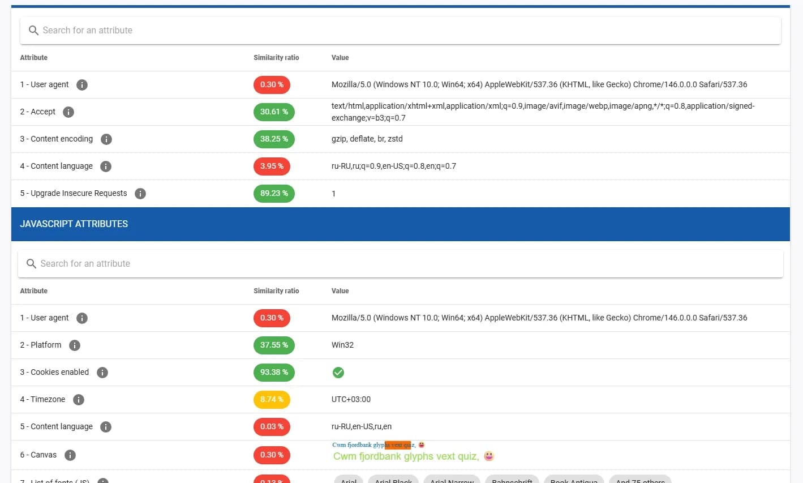This screenshot has width=803, height=483.
Task: Click the top 'Search for an attribute' field
Action: [x=396, y=31]
